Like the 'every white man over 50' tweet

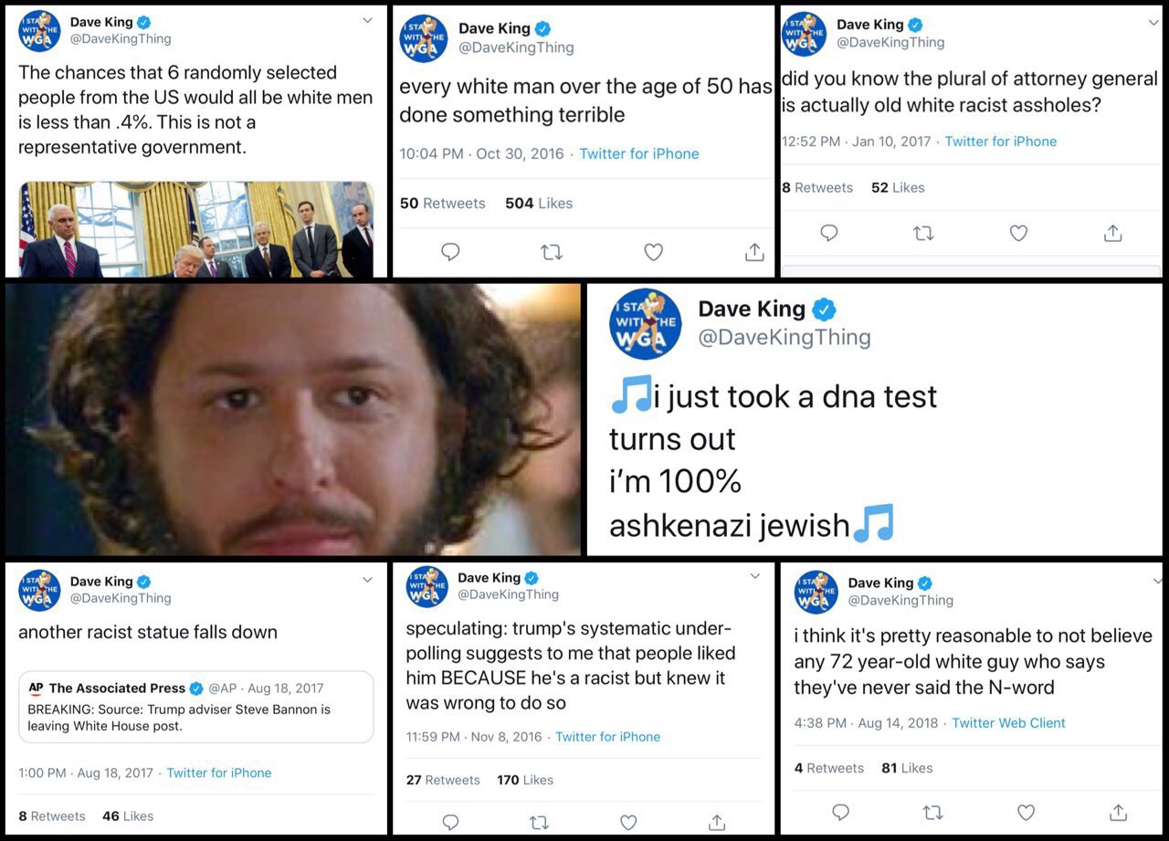[x=653, y=252]
